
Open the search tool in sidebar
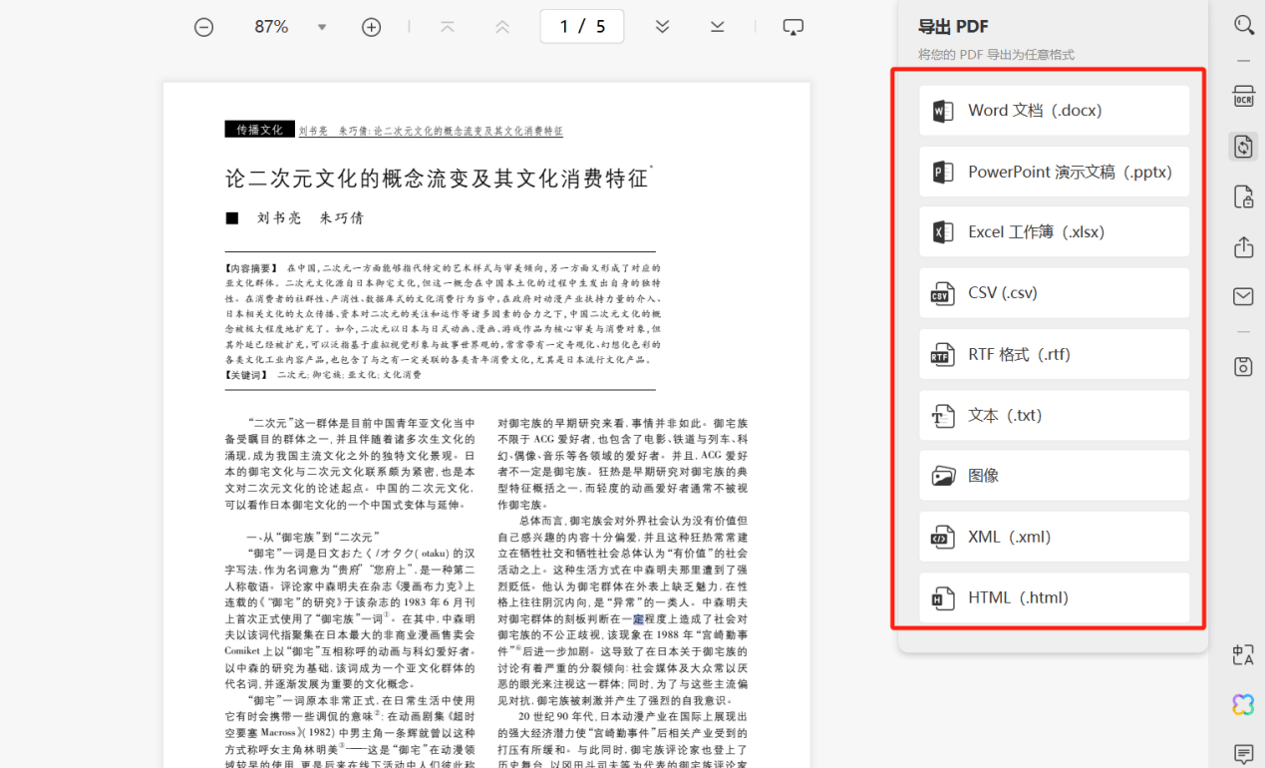click(x=1243, y=25)
